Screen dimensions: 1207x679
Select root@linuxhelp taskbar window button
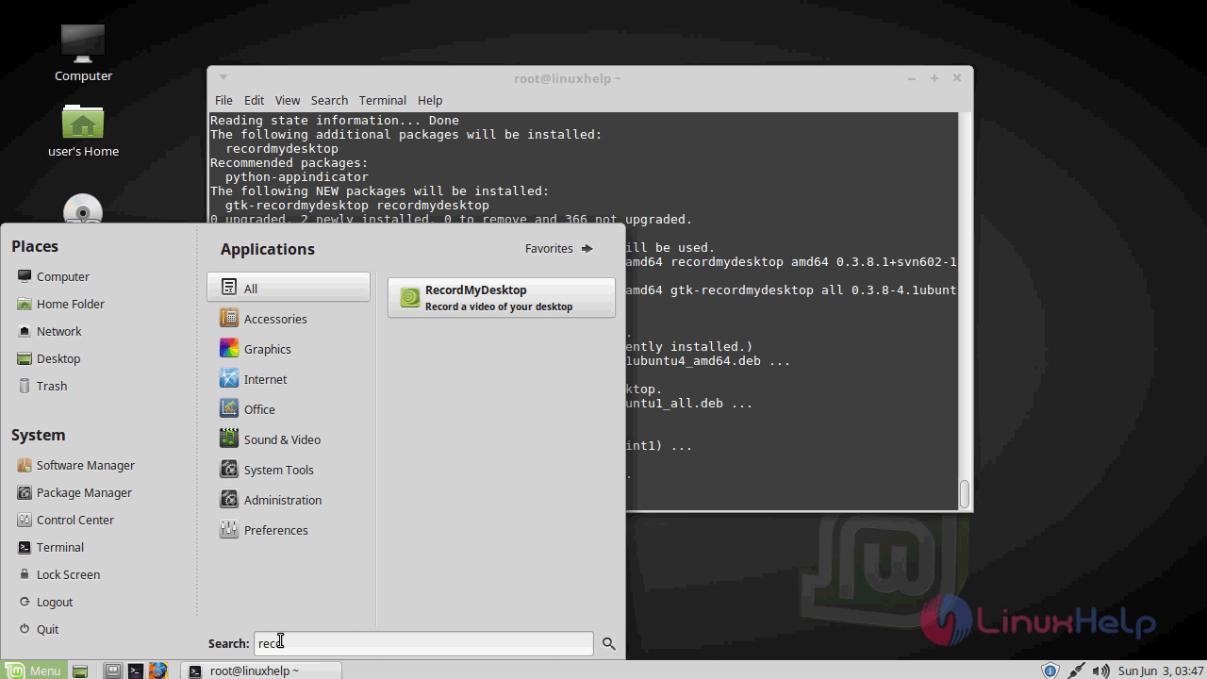click(x=261, y=671)
